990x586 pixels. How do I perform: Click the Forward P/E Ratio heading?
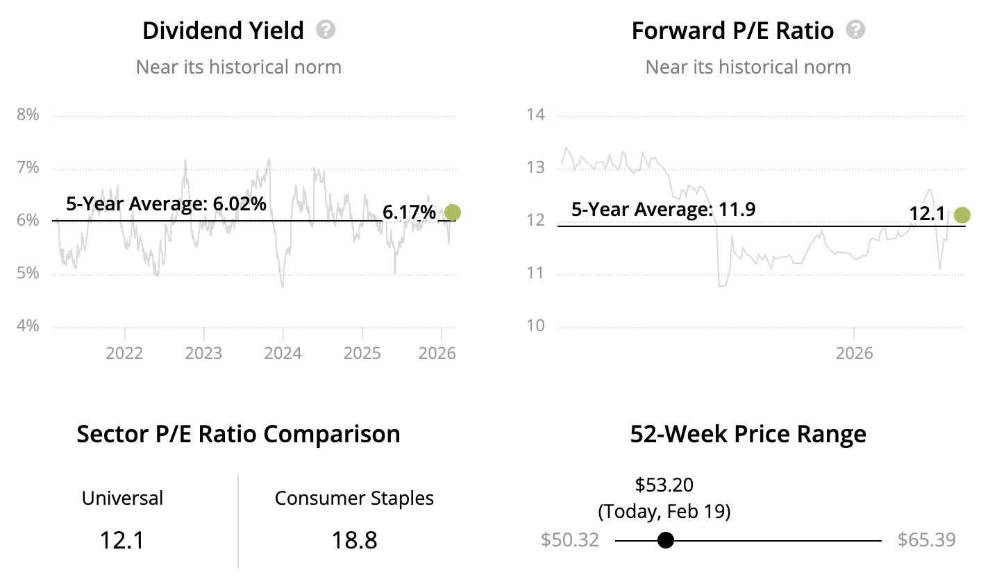(x=732, y=31)
